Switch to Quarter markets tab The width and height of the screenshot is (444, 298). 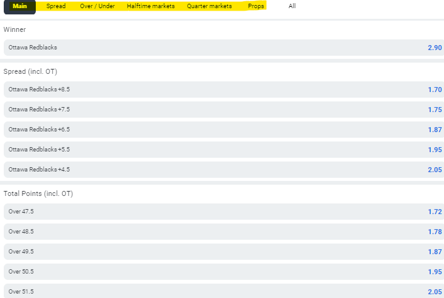[209, 6]
